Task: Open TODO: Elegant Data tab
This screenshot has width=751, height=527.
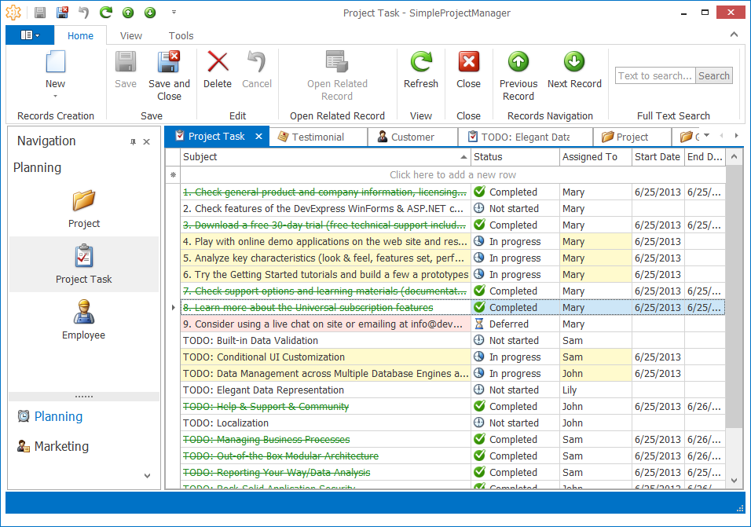Action: pyautogui.click(x=526, y=137)
